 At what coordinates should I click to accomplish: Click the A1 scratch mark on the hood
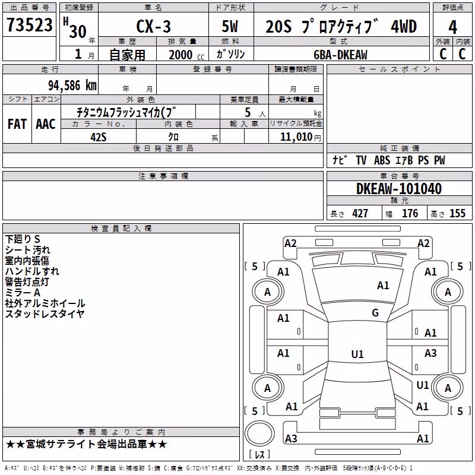coord(383,286)
